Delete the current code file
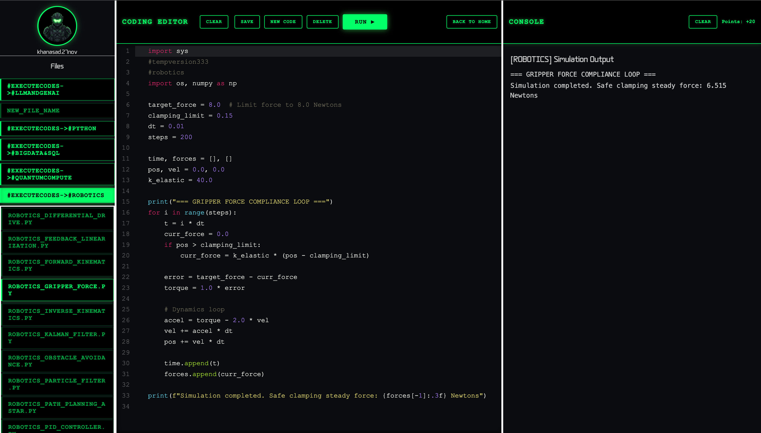The width and height of the screenshot is (761, 433). tap(322, 22)
